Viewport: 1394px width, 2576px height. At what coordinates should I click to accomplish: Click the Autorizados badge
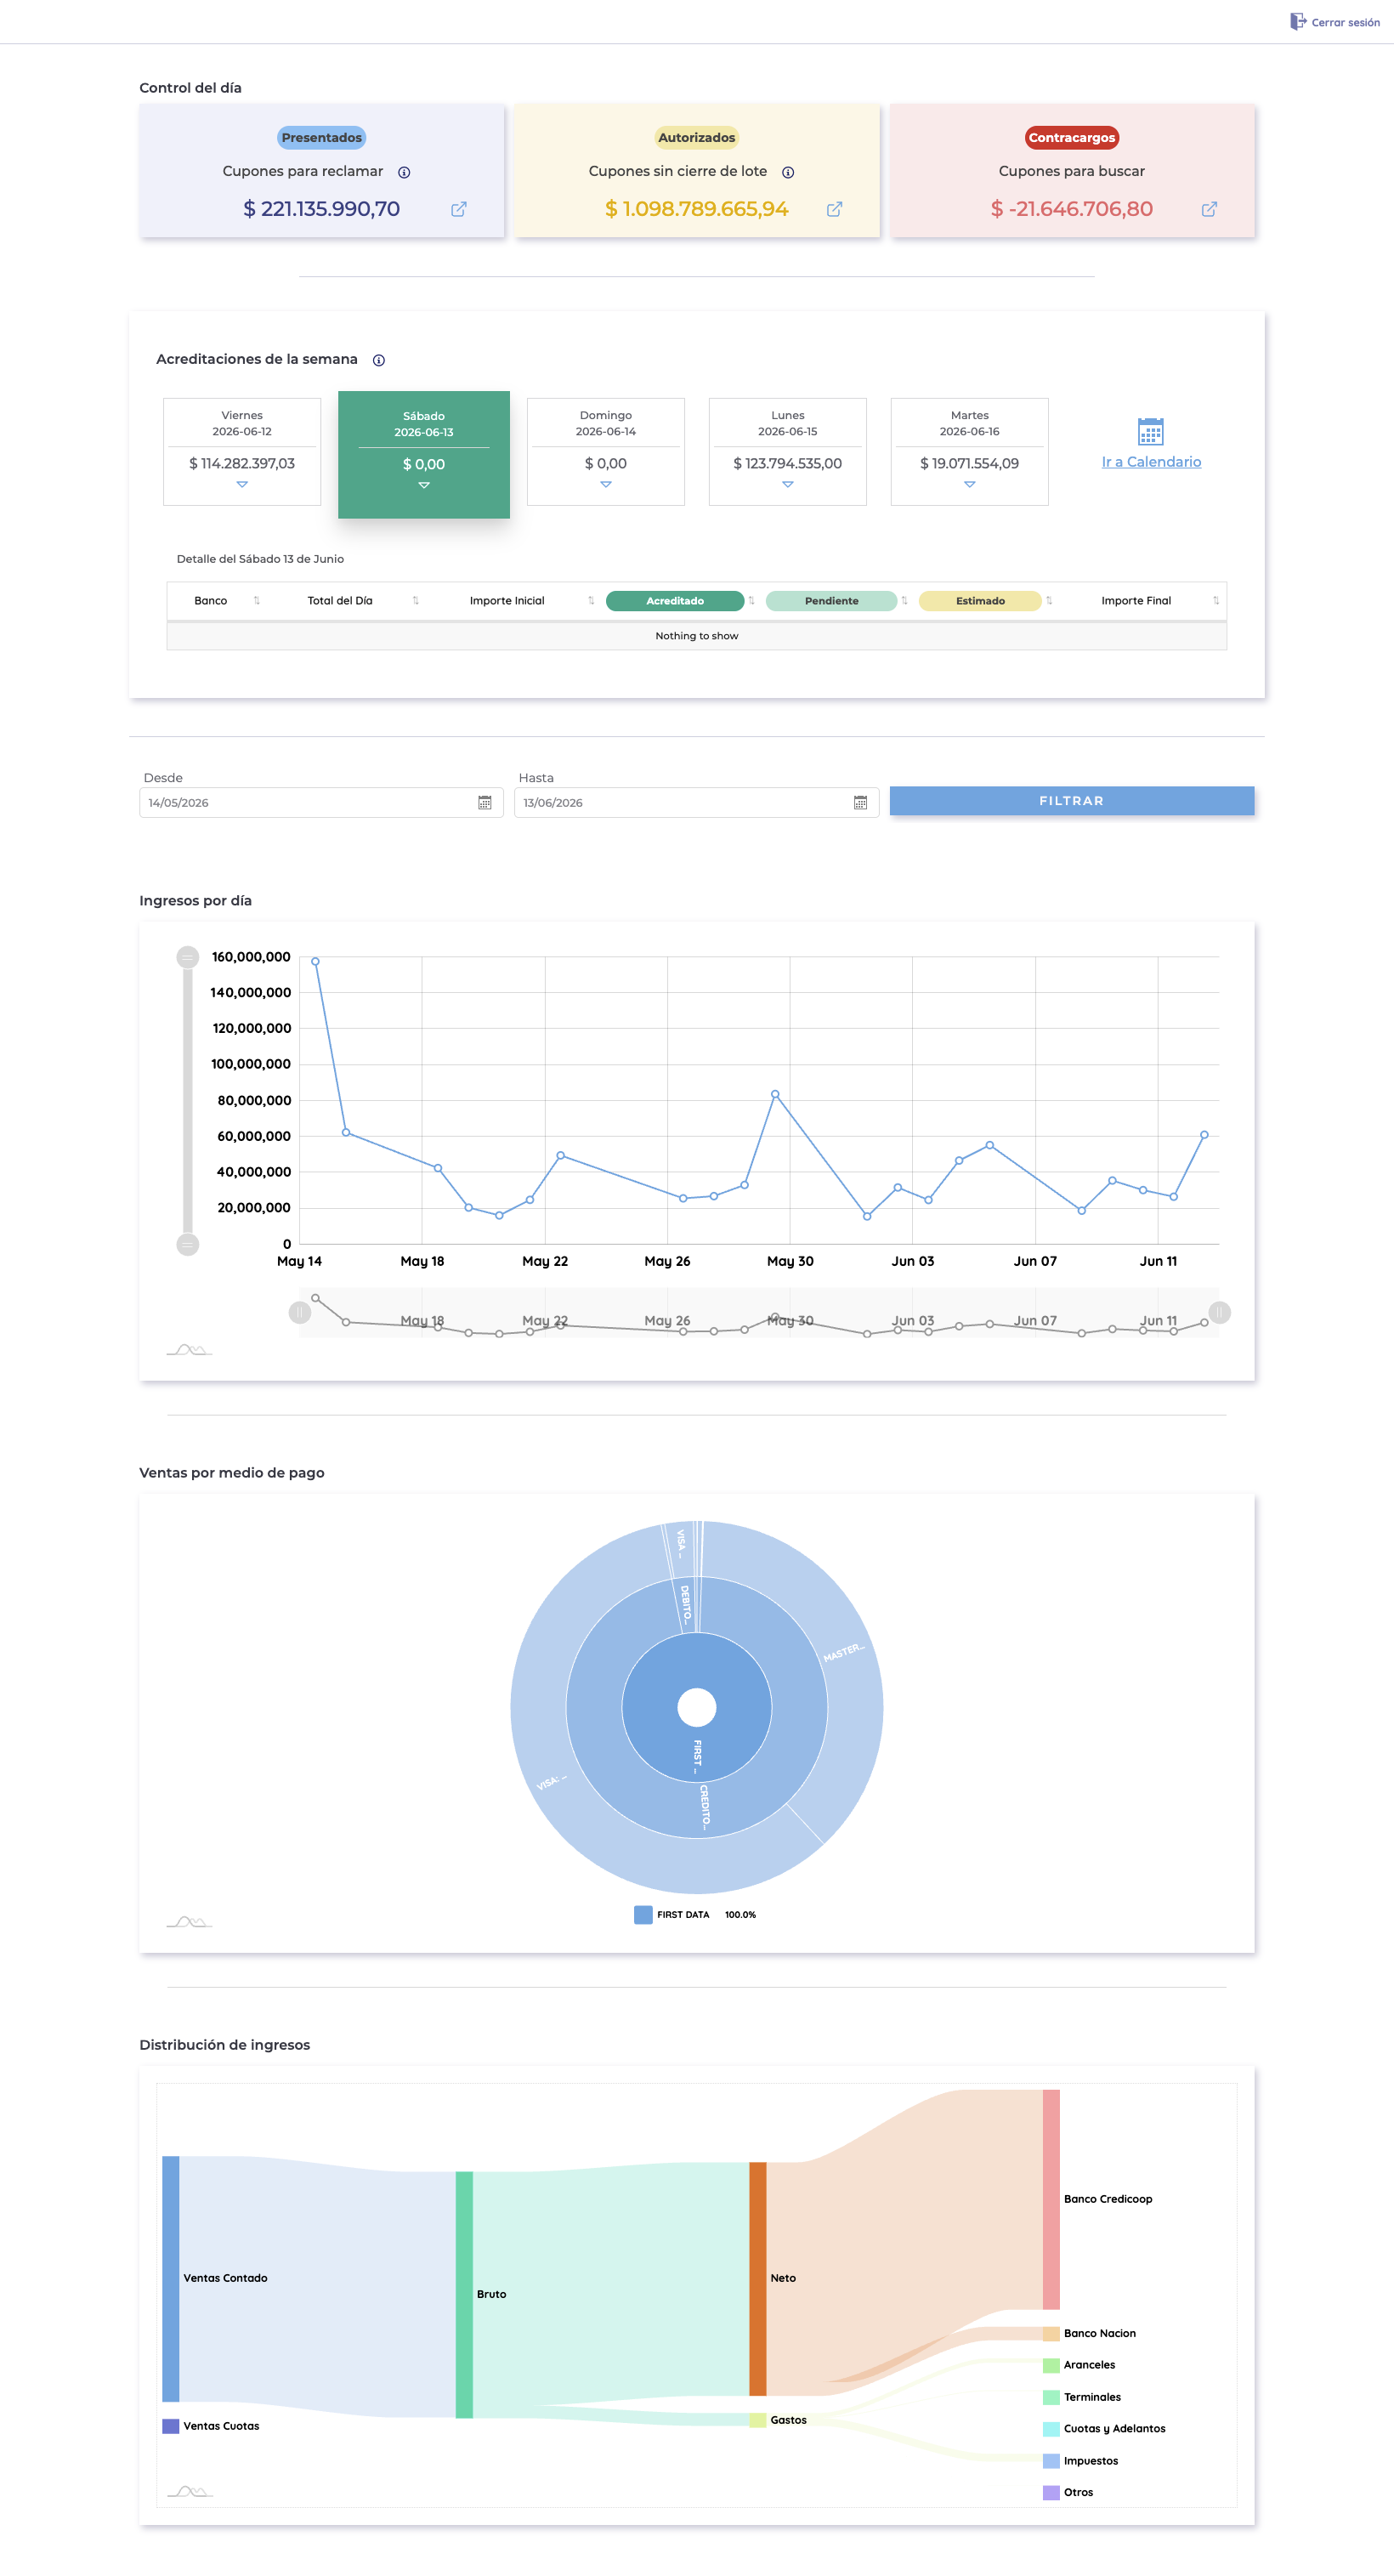[697, 138]
